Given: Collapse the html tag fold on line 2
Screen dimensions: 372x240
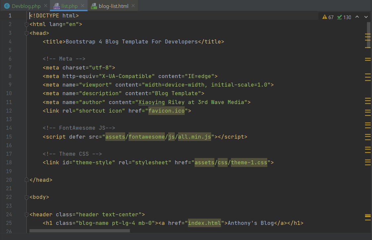Looking at the screenshot, I should (x=26, y=24).
